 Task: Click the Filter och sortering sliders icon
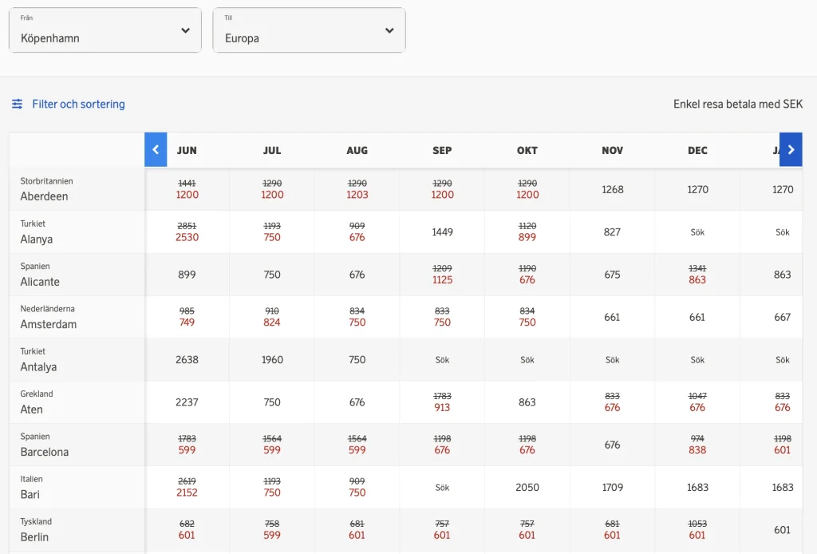pyautogui.click(x=18, y=104)
